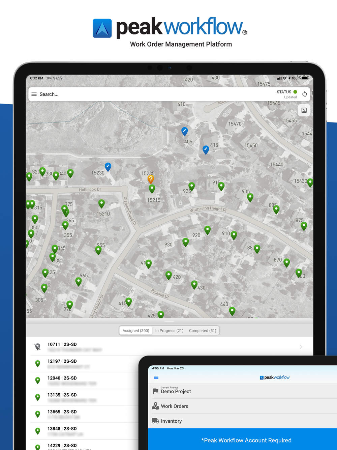The image size is (337, 450).
Task: Open work order 13848 | 2S-SD
Action: click(84, 431)
